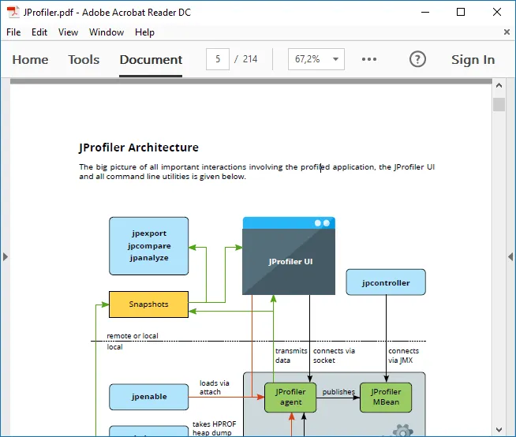Open the Help menu

click(x=144, y=32)
